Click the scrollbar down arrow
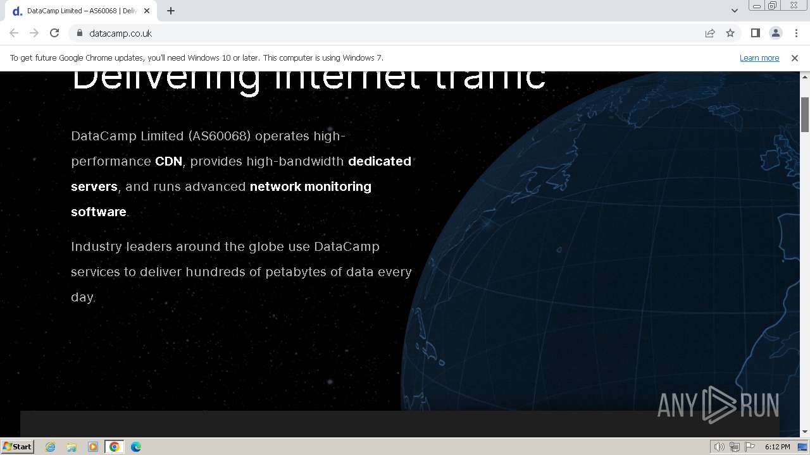The width and height of the screenshot is (810, 455). click(x=805, y=432)
